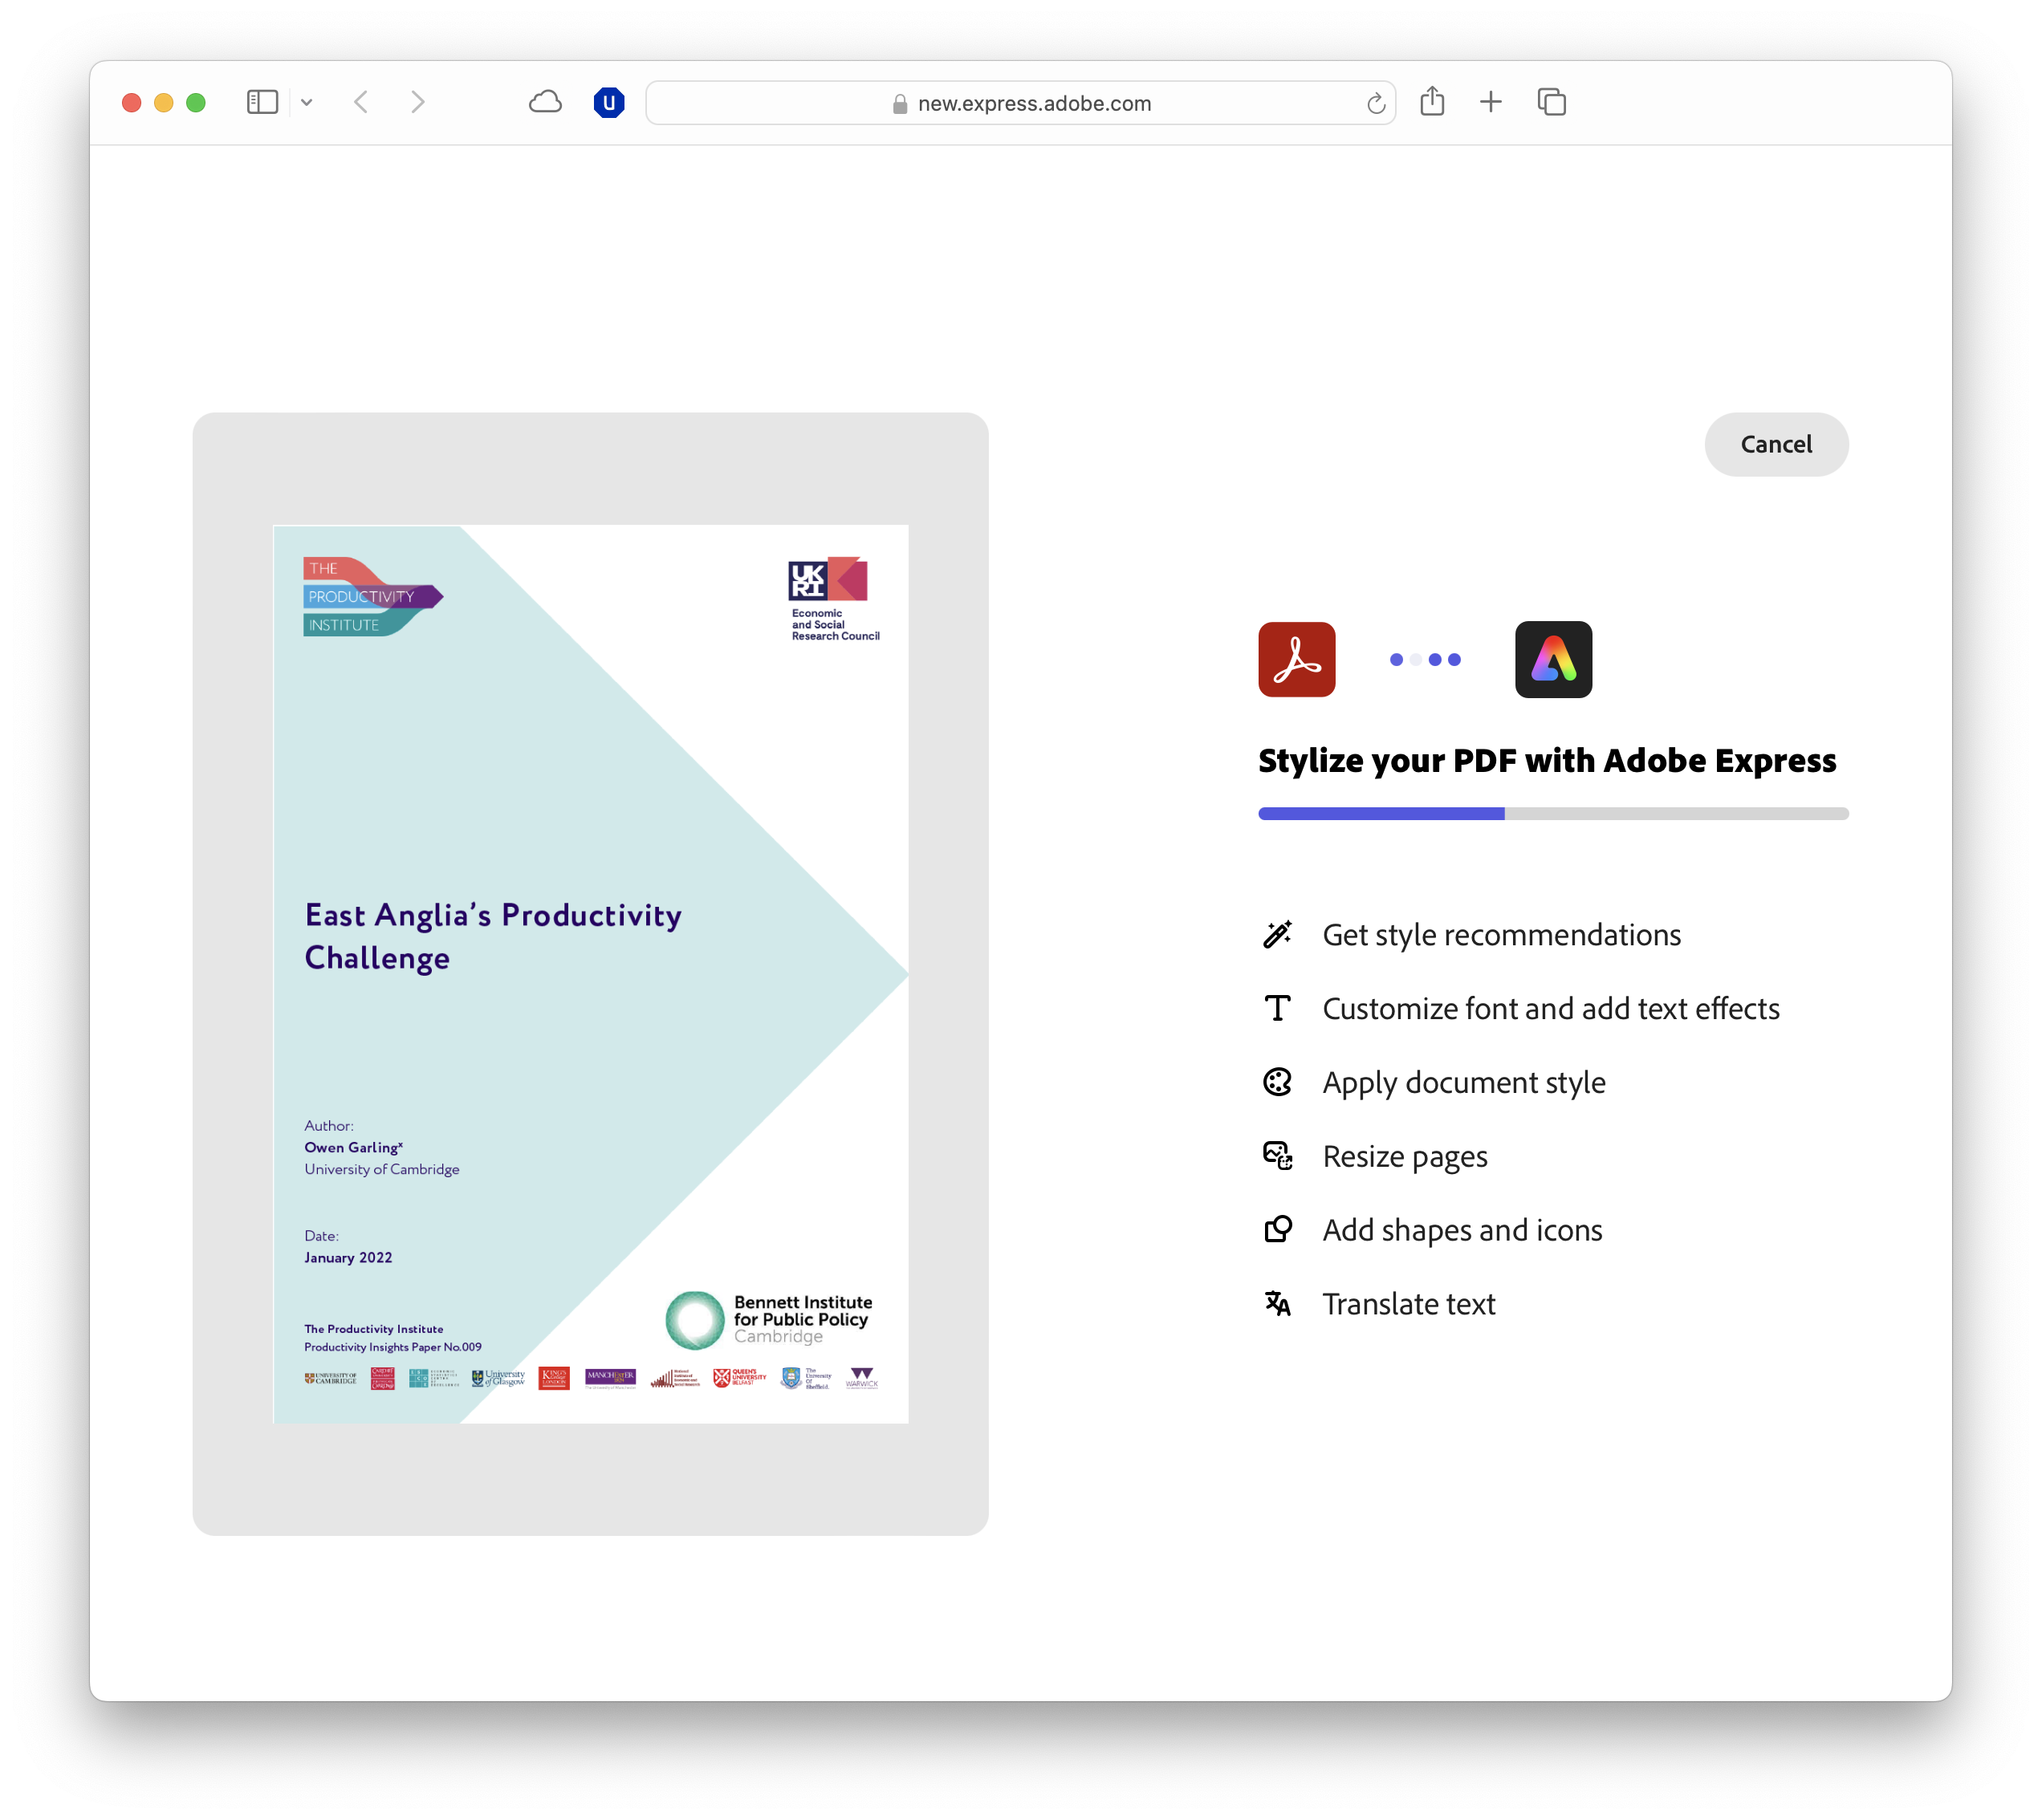Click the Resize pages icon
The width and height of the screenshot is (2042, 1820).
(x=1277, y=1156)
